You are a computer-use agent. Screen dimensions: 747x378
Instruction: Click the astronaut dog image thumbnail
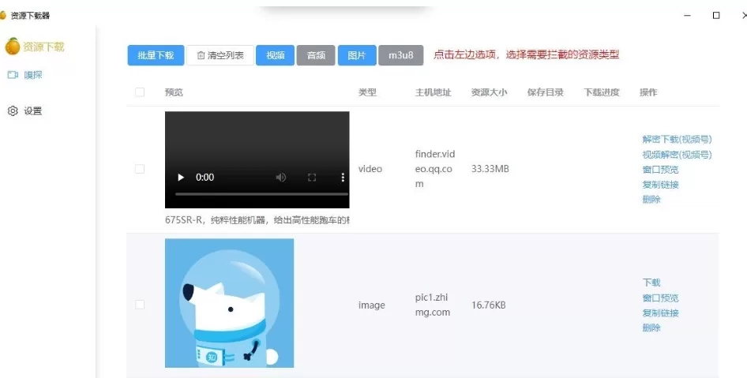point(229,303)
